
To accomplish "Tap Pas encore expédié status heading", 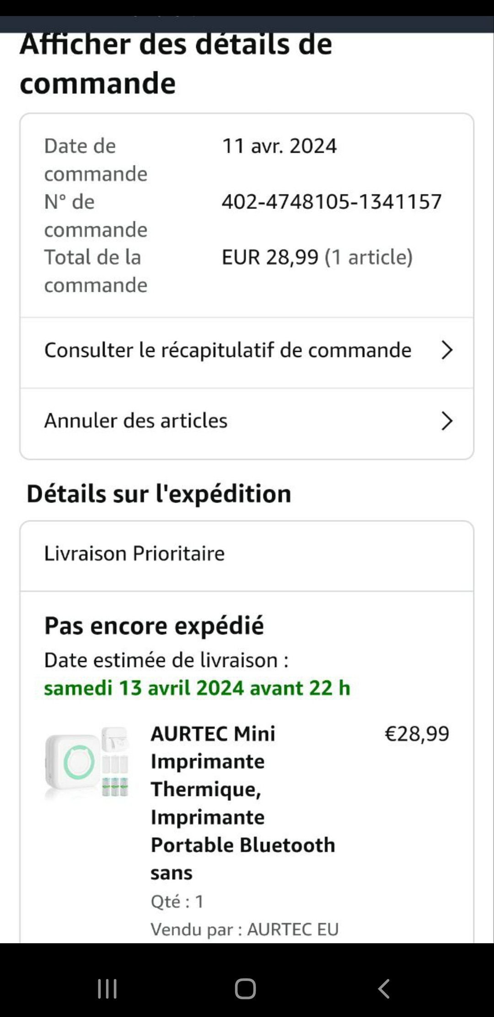I will tap(154, 625).
